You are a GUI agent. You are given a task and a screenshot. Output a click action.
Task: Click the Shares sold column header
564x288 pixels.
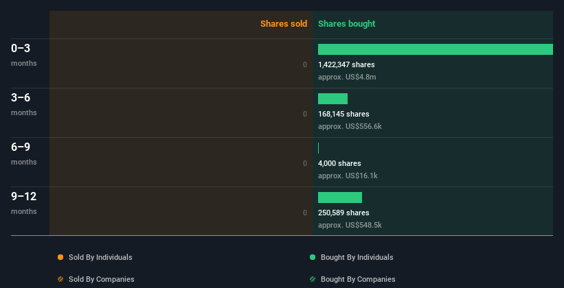[284, 24]
